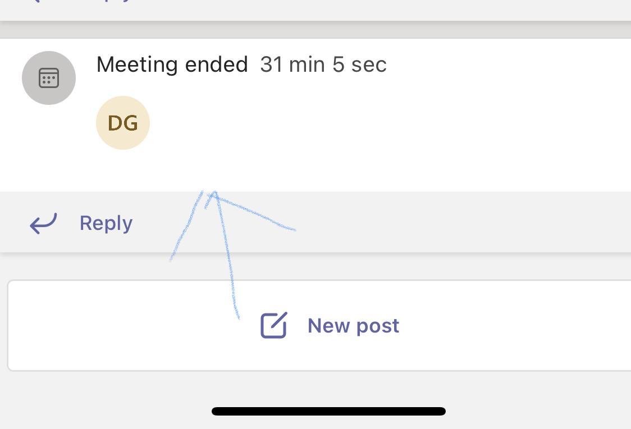Tap the word "post" in New post
Image resolution: width=631 pixels, height=429 pixels.
378,326
